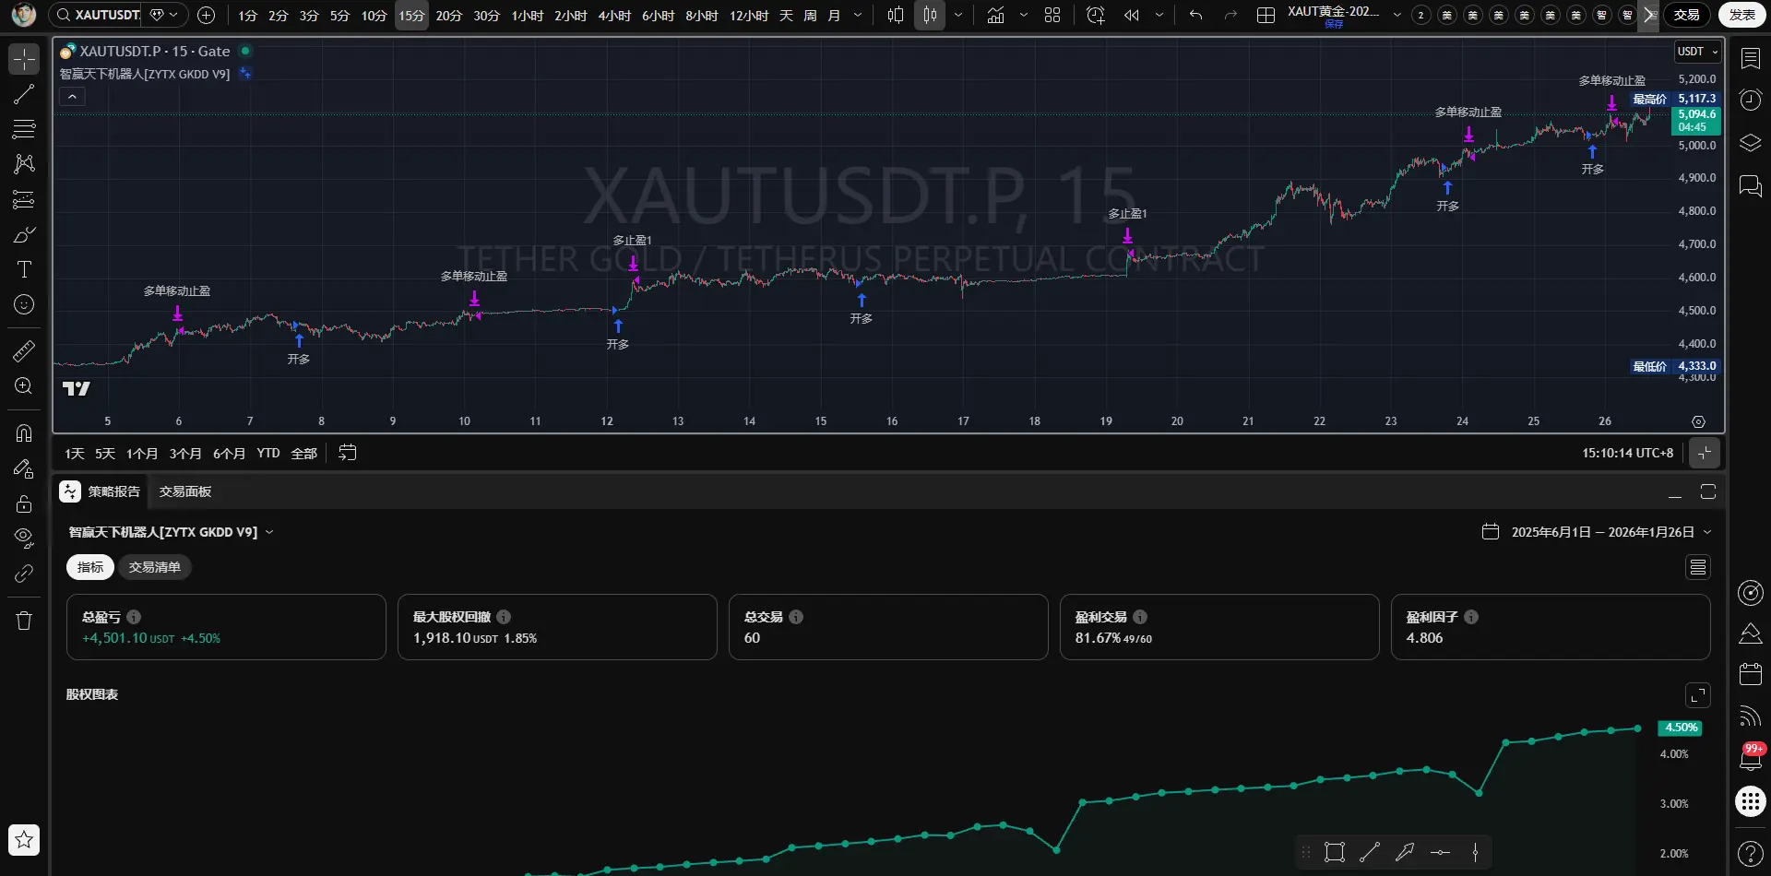Open the indicator templates grid
The width and height of the screenshot is (1771, 876).
click(1052, 15)
